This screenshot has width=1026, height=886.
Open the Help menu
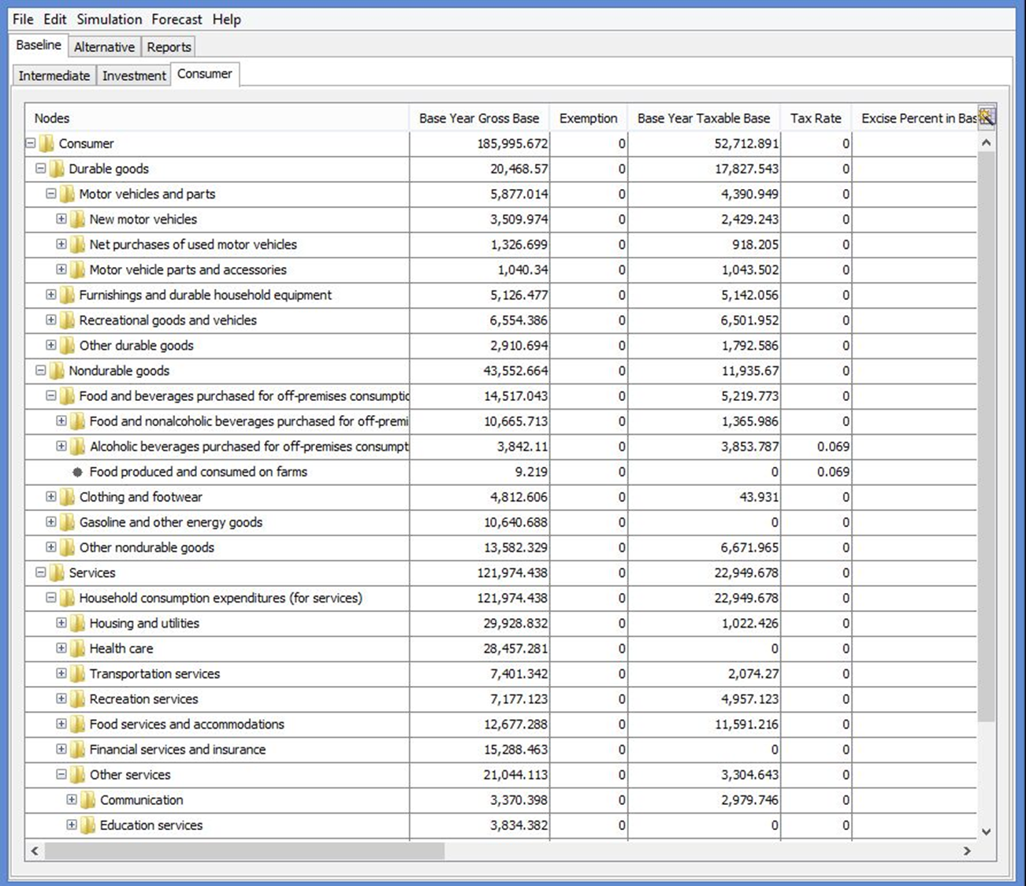[x=226, y=19]
